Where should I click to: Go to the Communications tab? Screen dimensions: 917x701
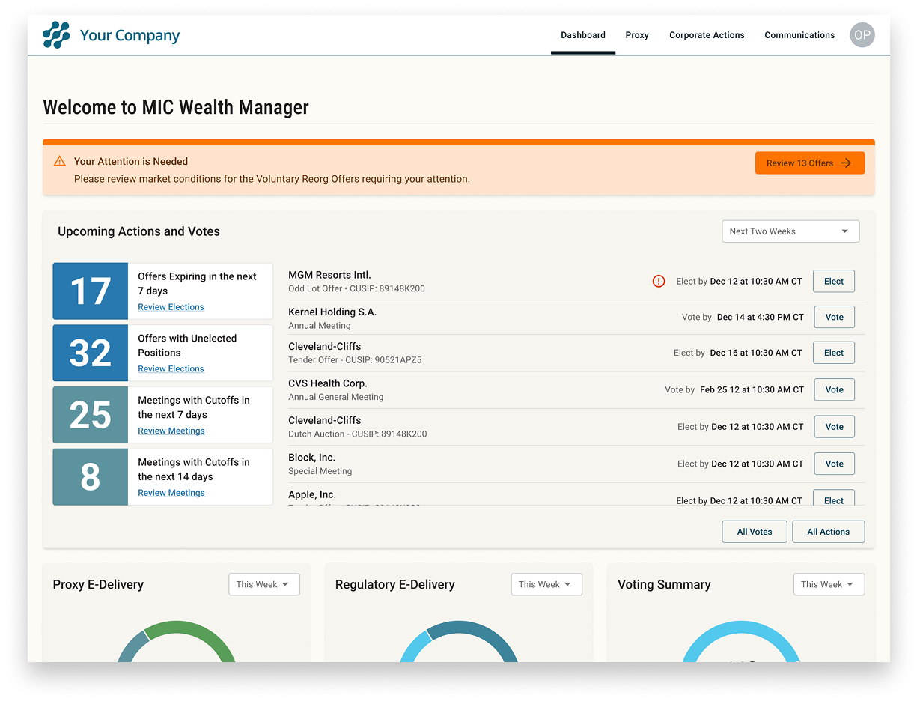799,35
